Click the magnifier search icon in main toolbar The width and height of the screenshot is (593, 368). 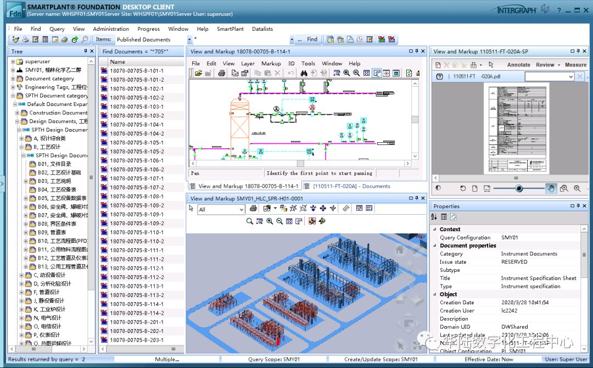(x=85, y=40)
